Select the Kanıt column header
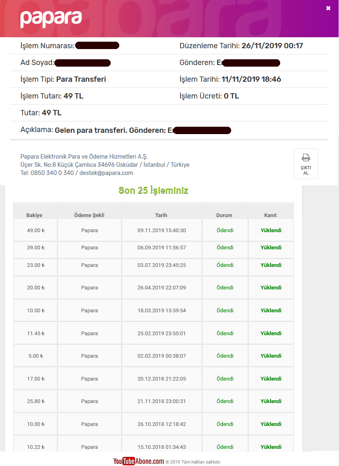This screenshot has width=339, height=466. pos(270,215)
